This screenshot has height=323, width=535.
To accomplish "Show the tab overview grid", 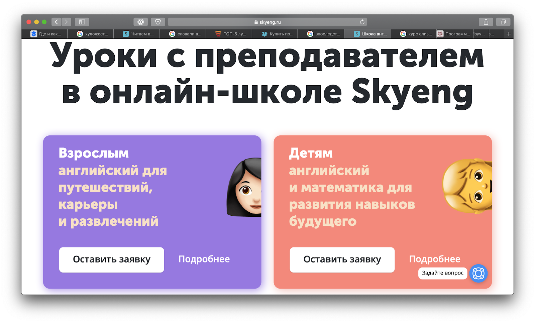I will [503, 22].
